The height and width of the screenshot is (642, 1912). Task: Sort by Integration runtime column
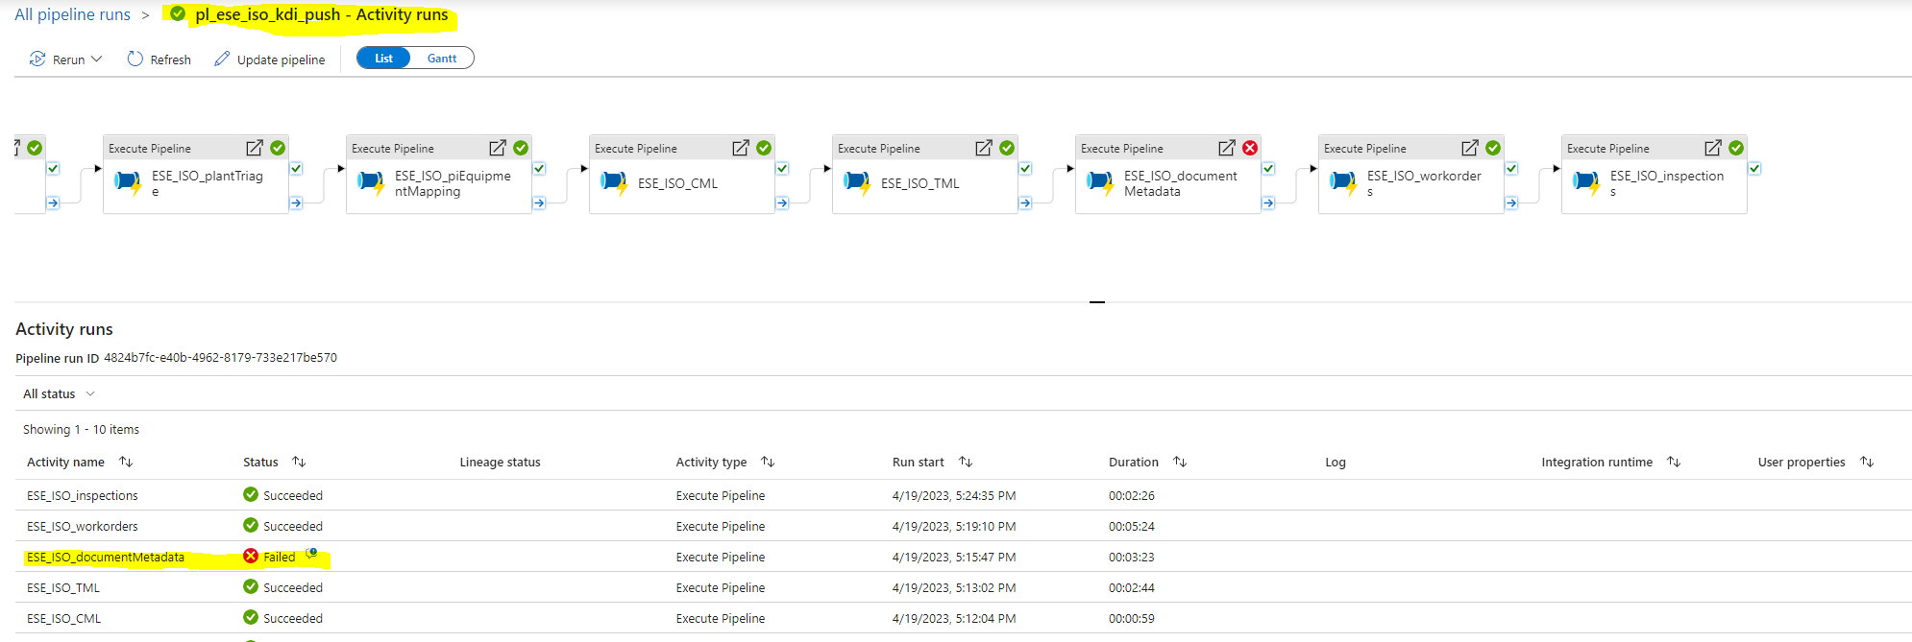[1674, 463]
